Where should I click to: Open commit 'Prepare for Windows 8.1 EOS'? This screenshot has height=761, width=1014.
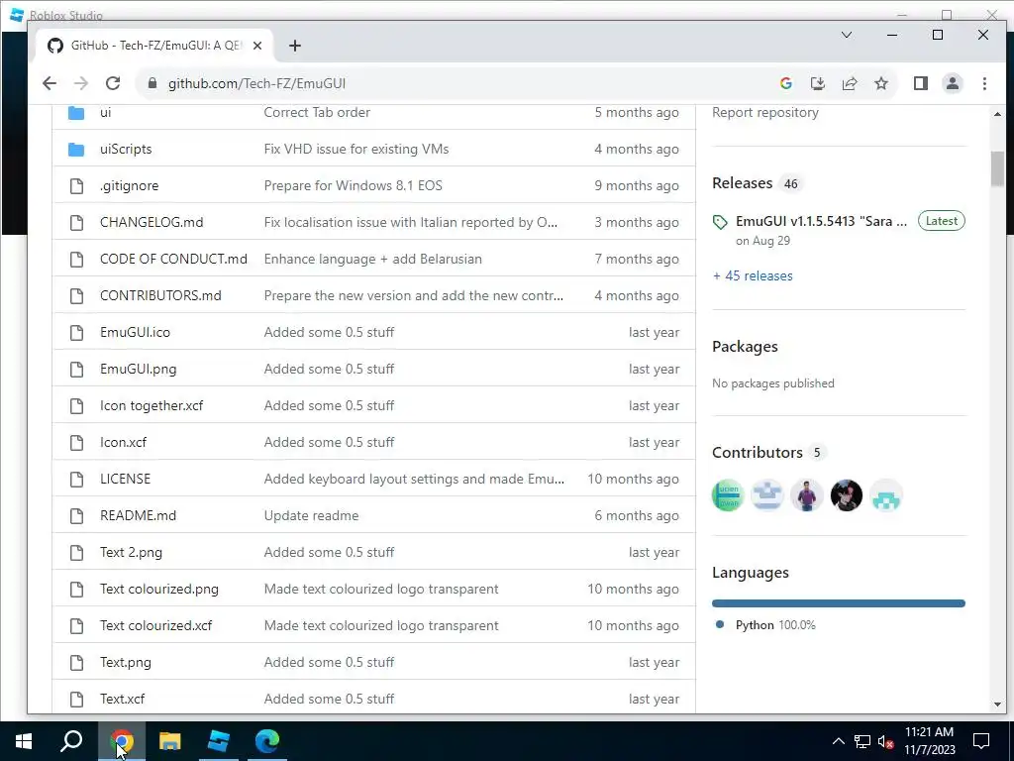click(354, 185)
